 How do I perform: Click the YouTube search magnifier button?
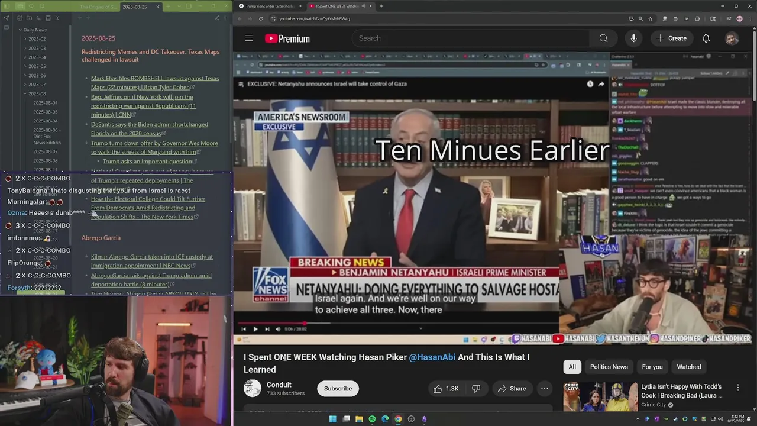603,38
